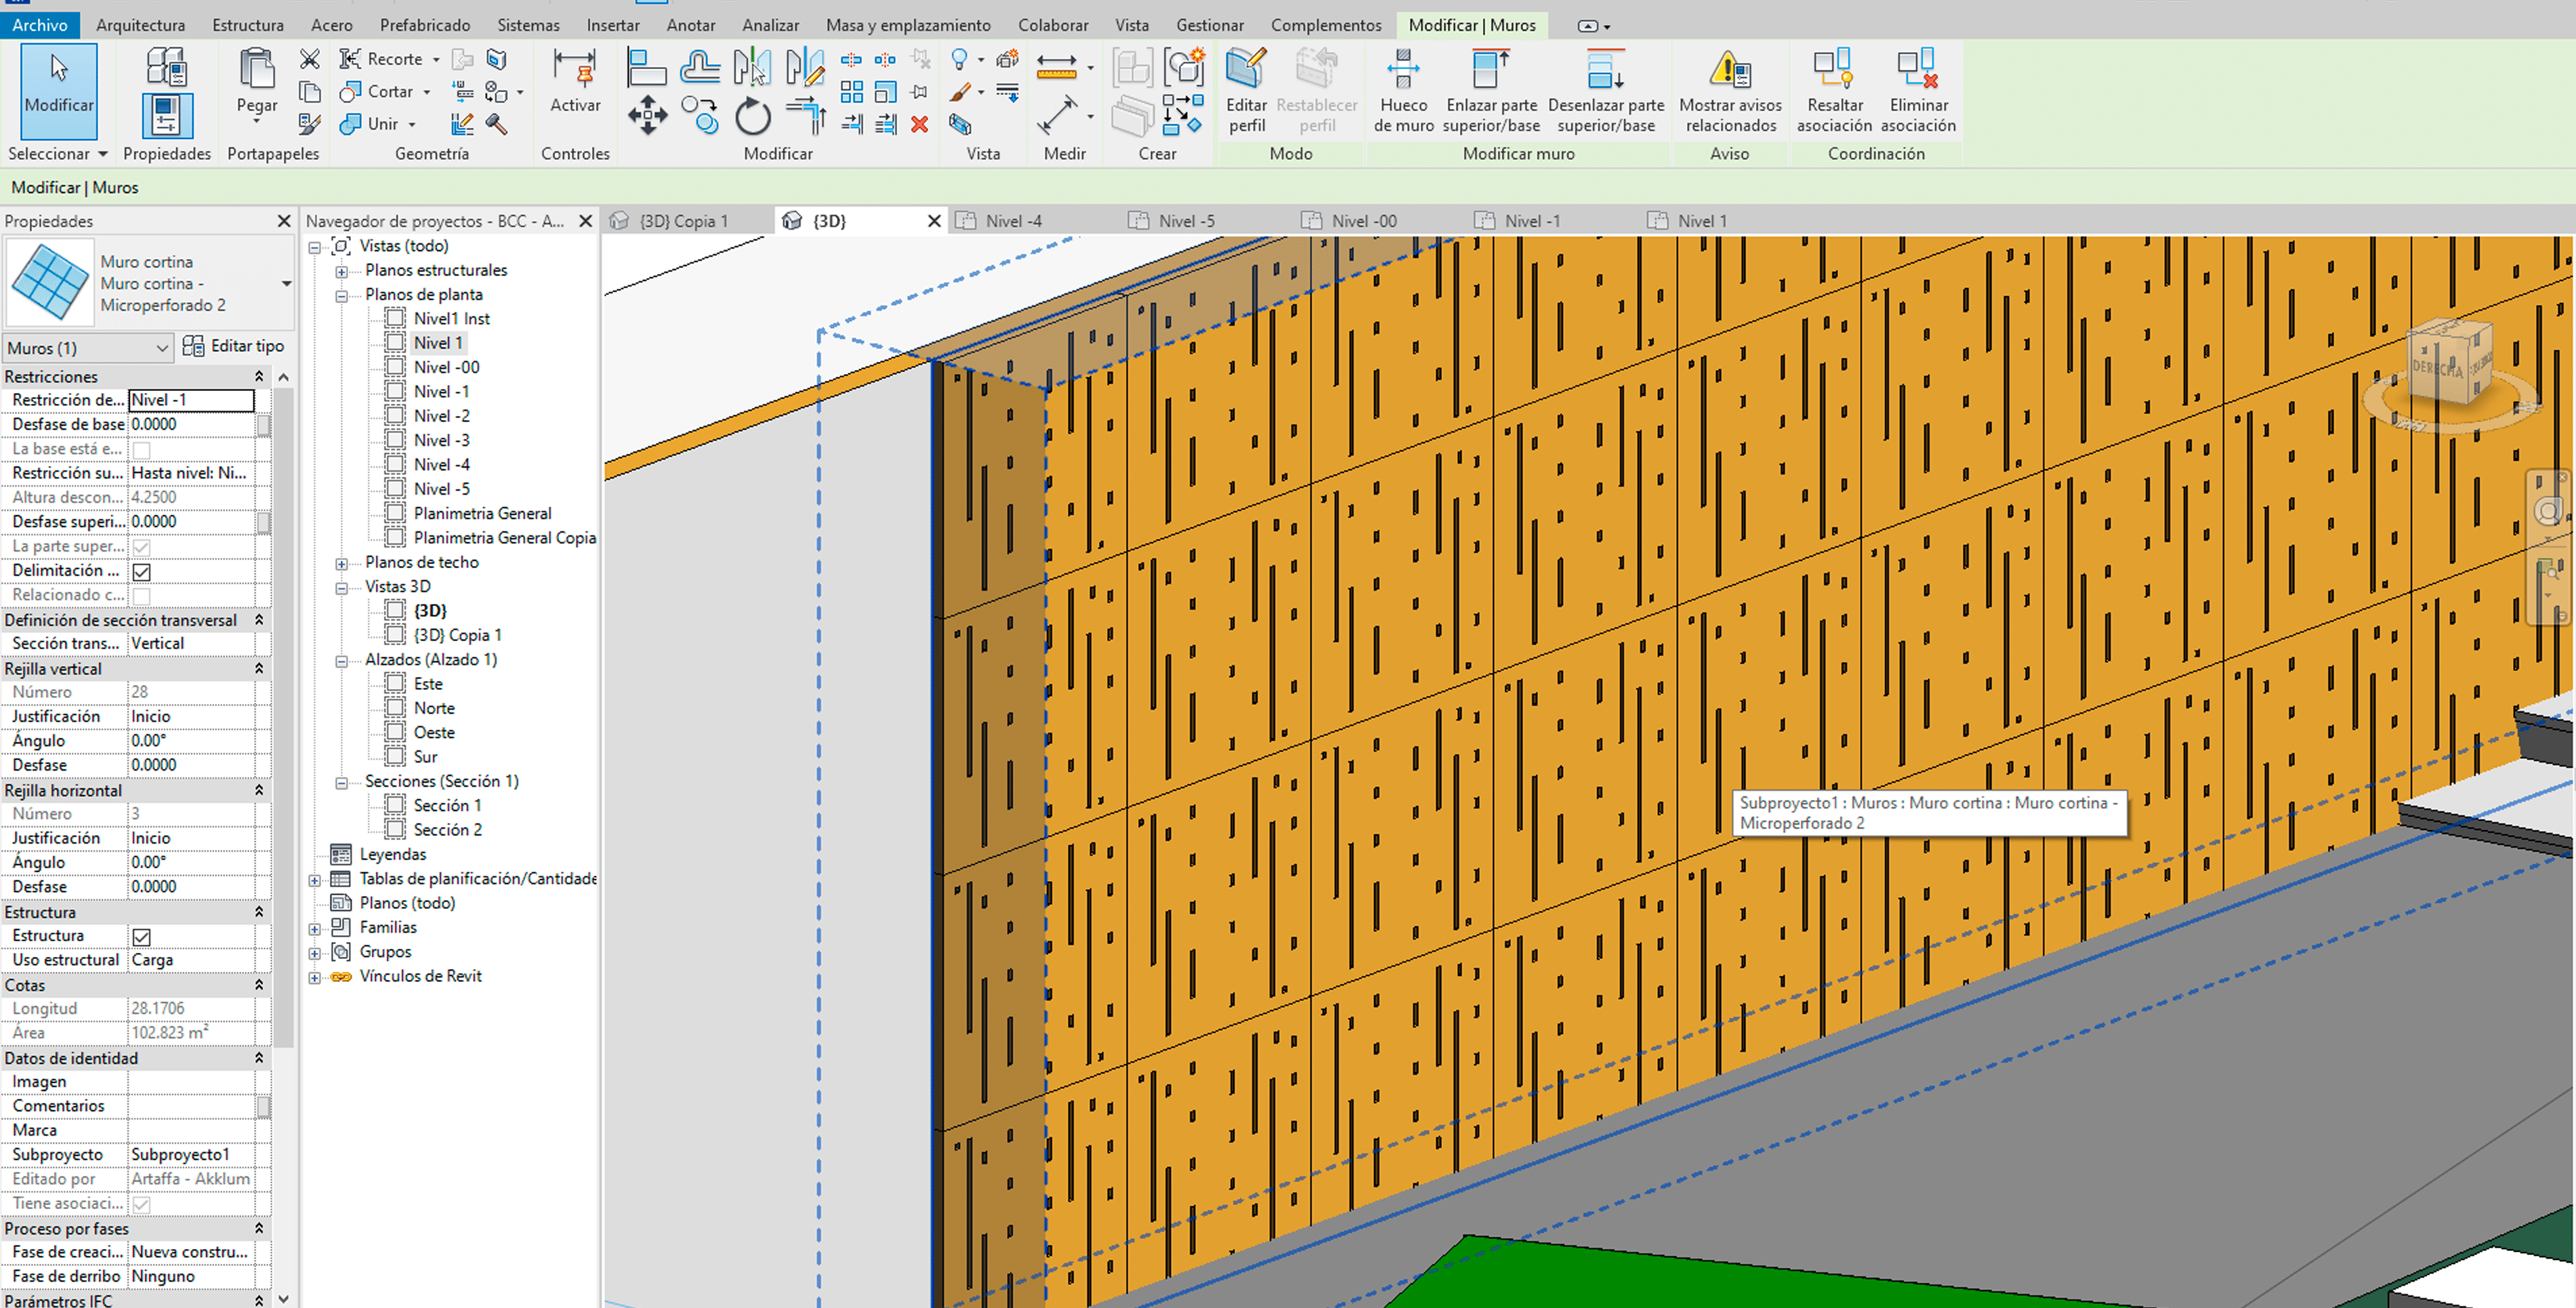Click Editar perfil wall icon

click(x=1246, y=68)
